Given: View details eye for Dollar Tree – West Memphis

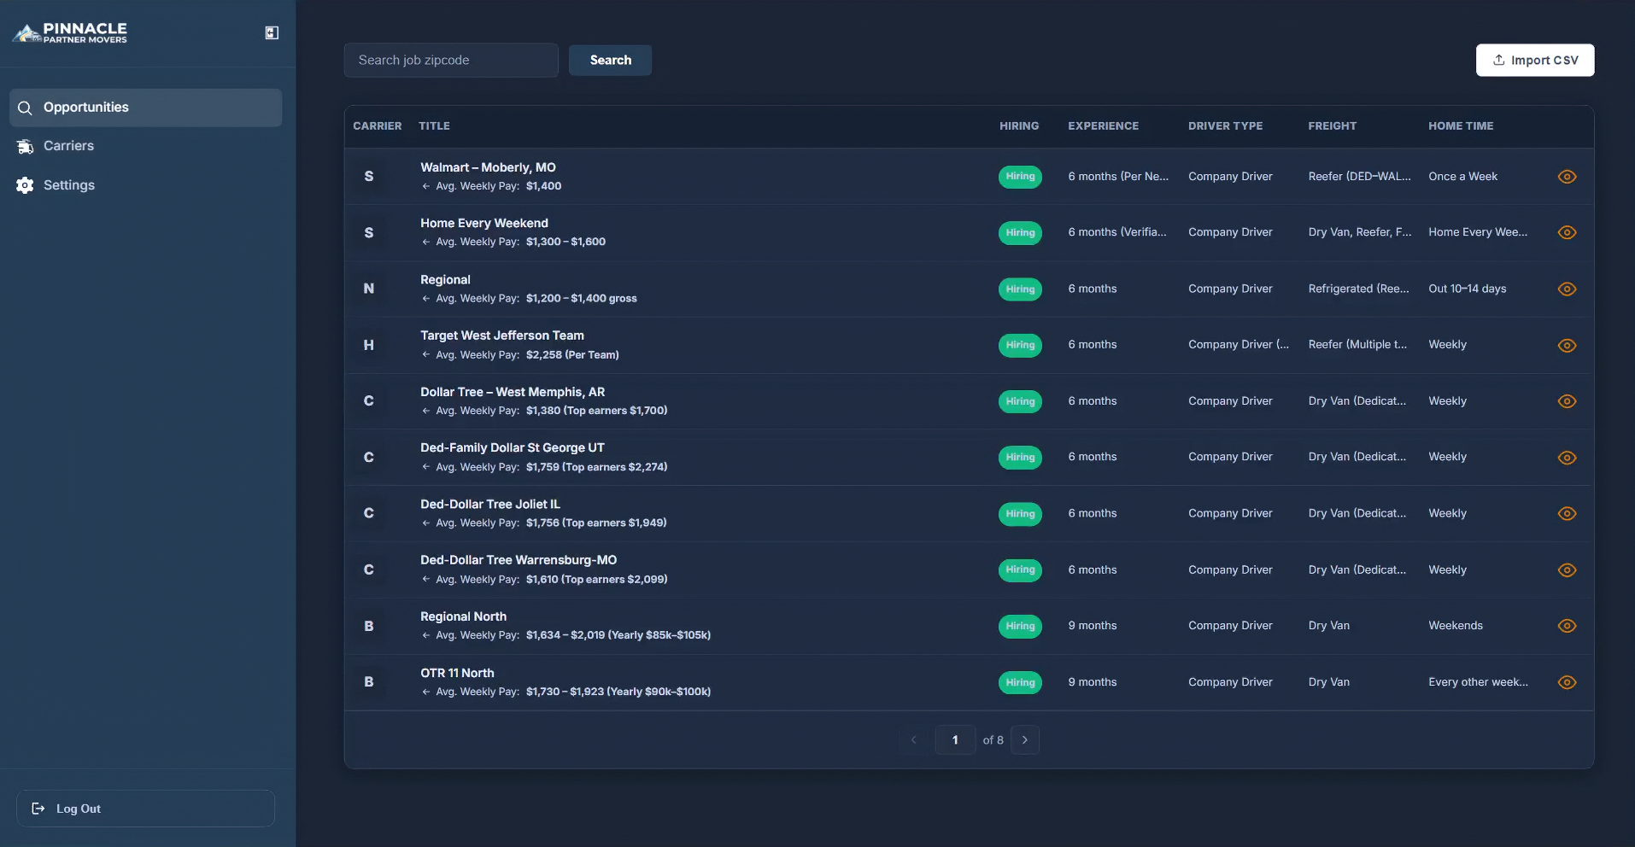Looking at the screenshot, I should click(x=1567, y=401).
